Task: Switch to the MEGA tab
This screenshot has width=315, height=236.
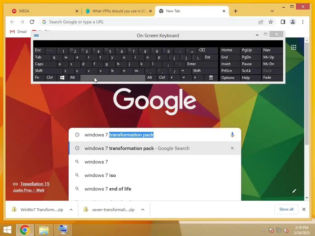Action: [x=45, y=11]
